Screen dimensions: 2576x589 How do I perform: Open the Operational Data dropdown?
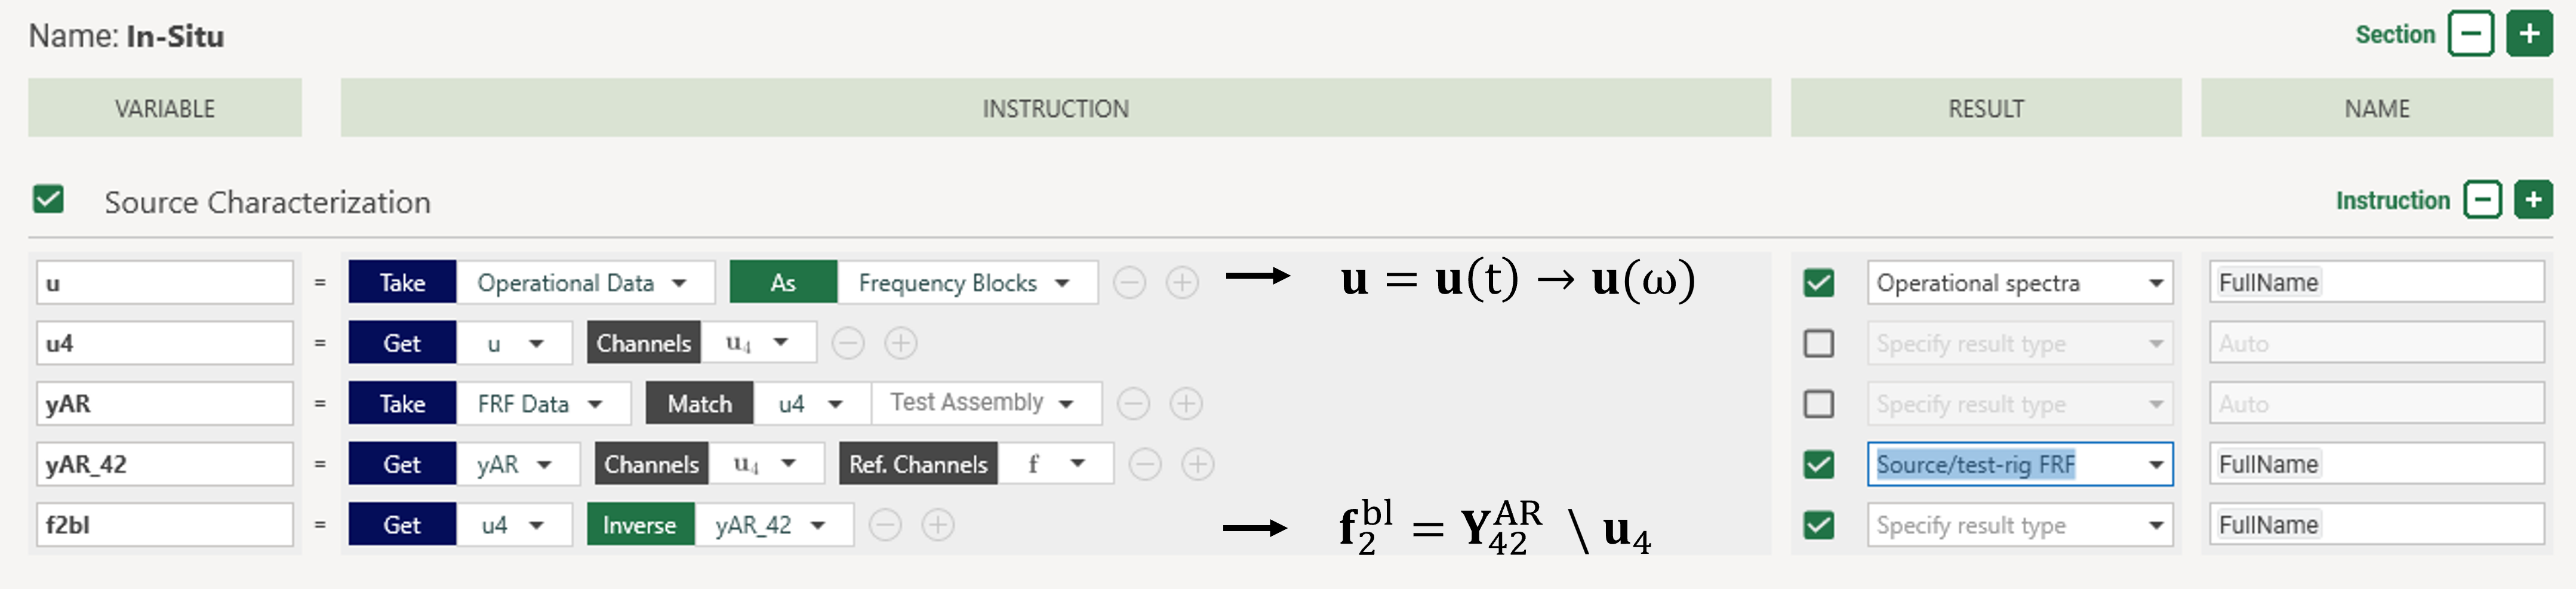[585, 283]
